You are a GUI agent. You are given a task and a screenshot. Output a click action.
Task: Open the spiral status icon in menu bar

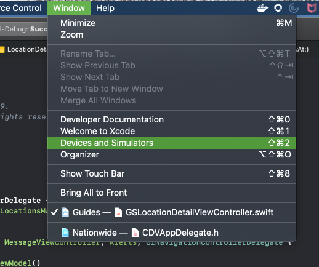pos(294,9)
